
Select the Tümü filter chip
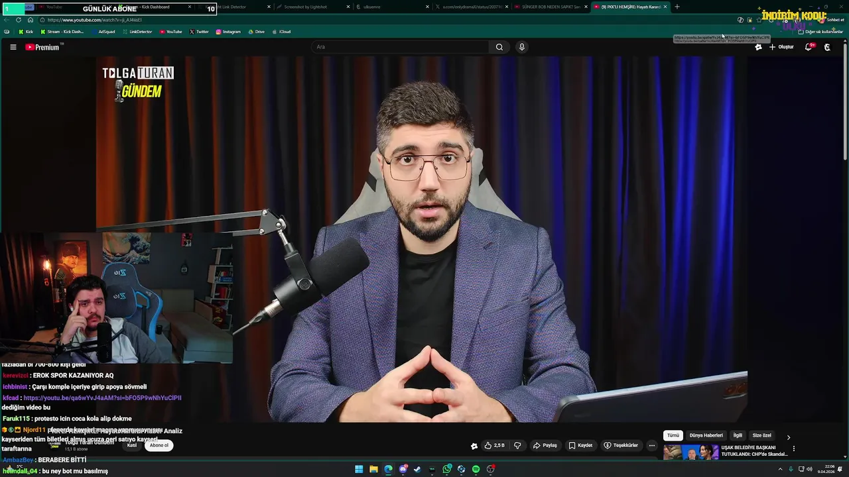click(x=673, y=435)
